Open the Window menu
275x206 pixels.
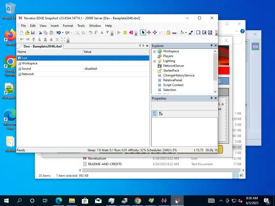pyautogui.click(x=95, y=26)
